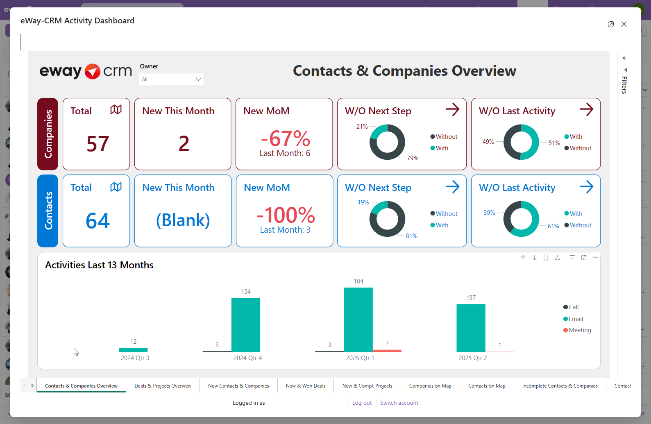Close the Activity Dashboard dialog
This screenshot has width=651, height=424.
624,24
